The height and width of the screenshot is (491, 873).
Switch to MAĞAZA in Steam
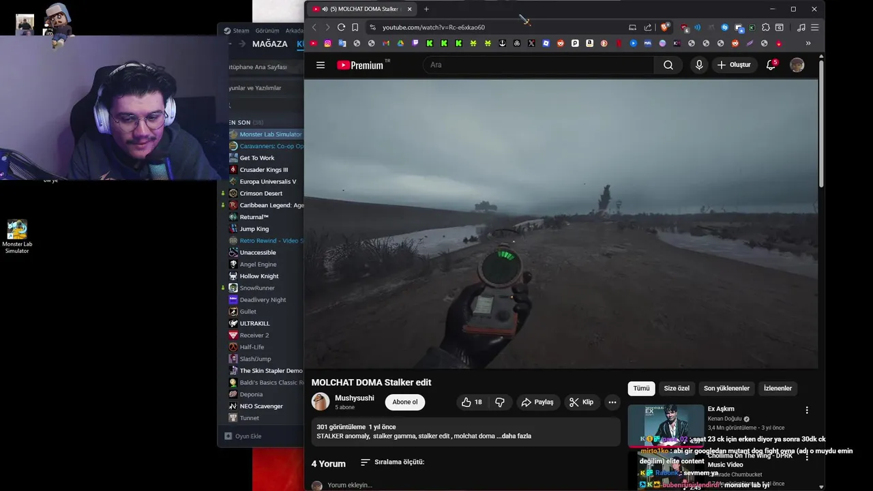(270, 44)
